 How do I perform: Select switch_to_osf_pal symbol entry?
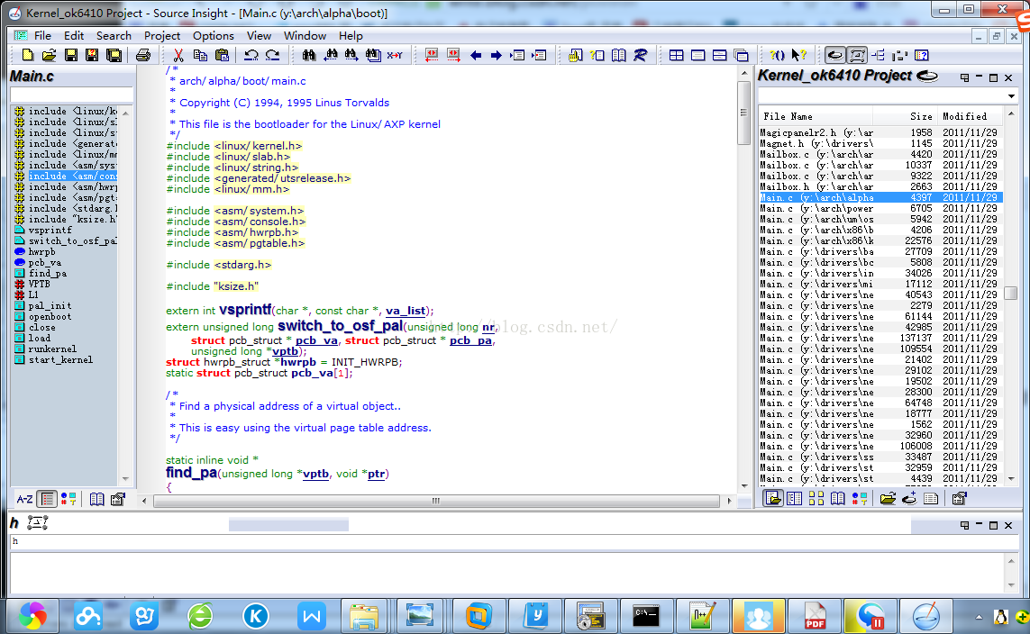(x=72, y=240)
